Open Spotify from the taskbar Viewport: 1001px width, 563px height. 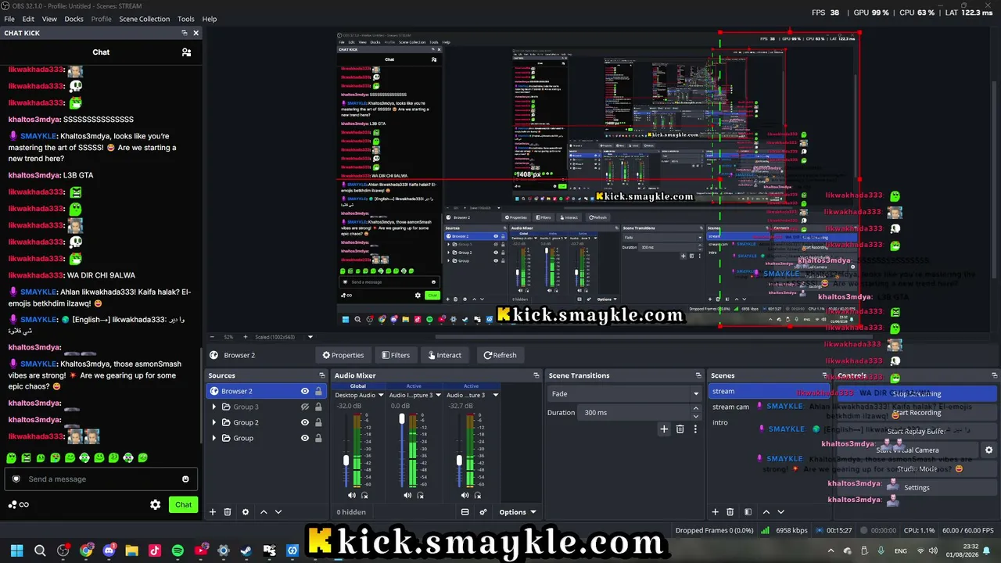pyautogui.click(x=178, y=550)
